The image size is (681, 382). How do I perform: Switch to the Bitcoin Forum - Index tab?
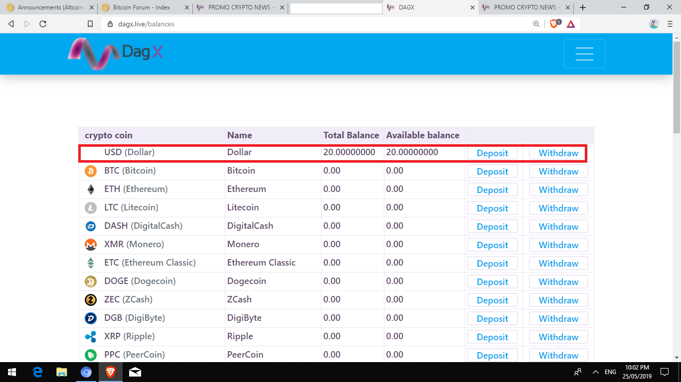pos(145,7)
